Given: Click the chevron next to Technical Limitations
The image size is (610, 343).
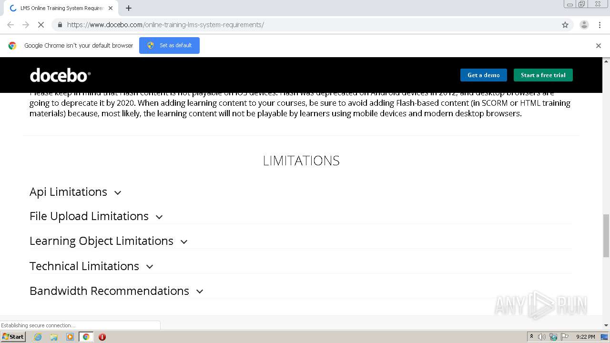Looking at the screenshot, I should click(x=150, y=267).
